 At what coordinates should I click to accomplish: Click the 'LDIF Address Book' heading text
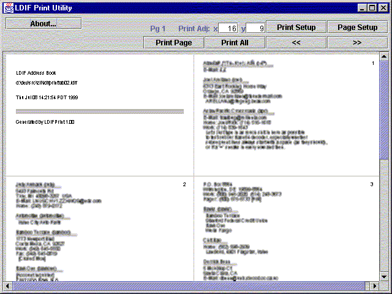click(x=36, y=73)
